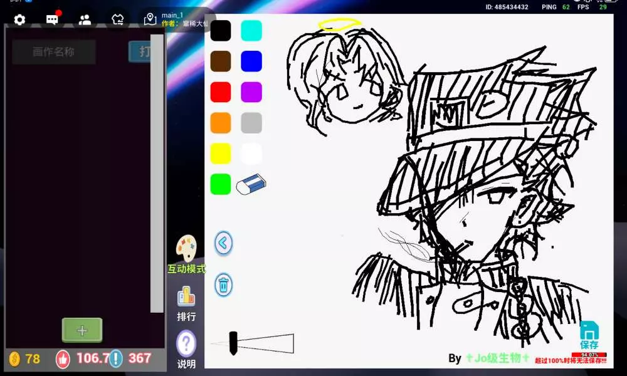This screenshot has height=376, width=627.
Task: Pick the cyan color swatch
Action: (x=251, y=31)
